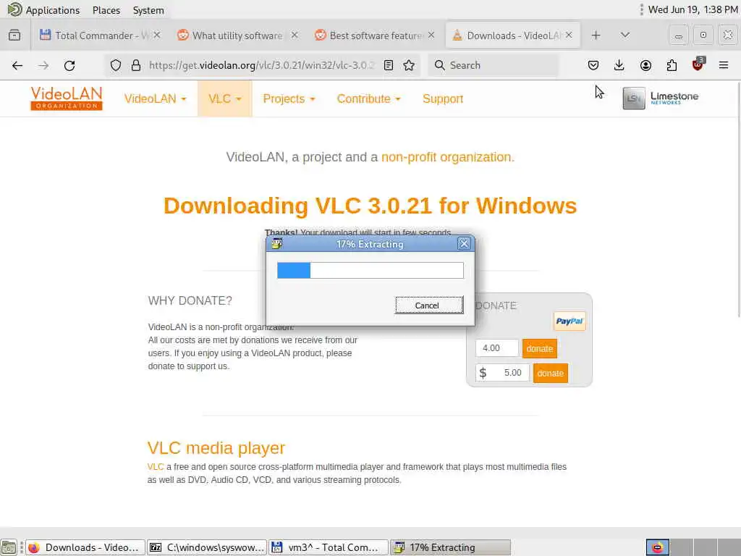The image size is (741, 556).
Task: Click the extractor dialog title icon
Action: (276, 243)
